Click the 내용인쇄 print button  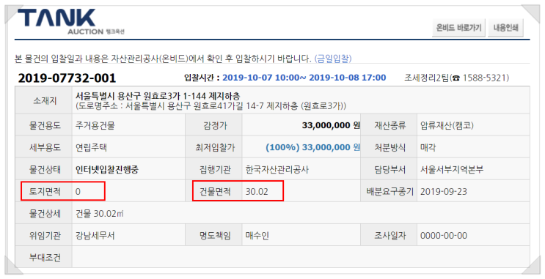point(505,28)
